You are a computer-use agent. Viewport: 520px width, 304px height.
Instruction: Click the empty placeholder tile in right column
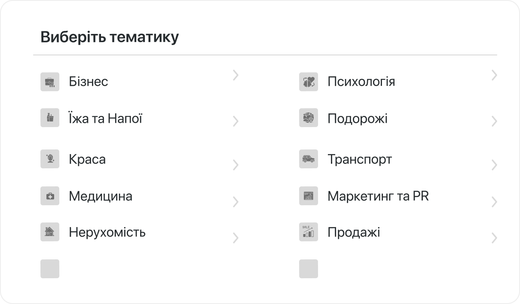[309, 269]
